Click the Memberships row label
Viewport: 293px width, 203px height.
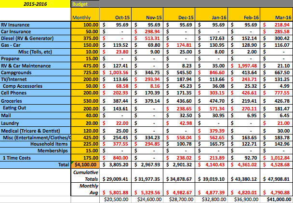(35, 150)
